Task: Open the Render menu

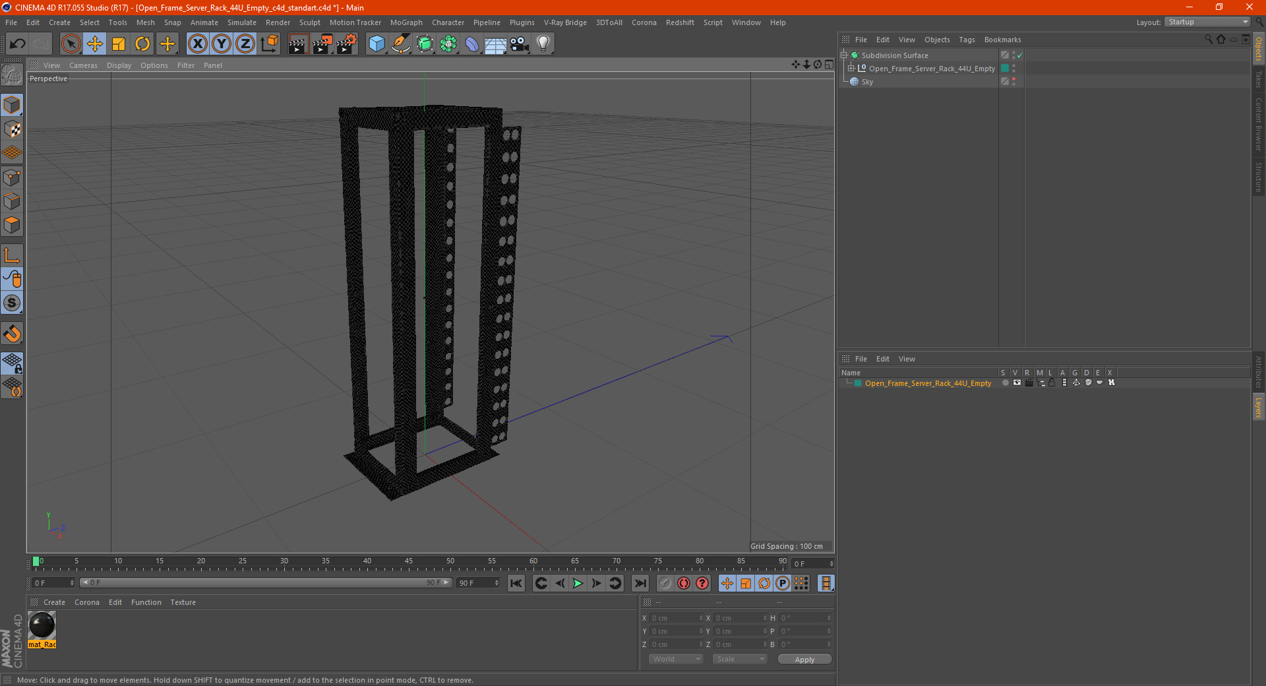Action: tap(278, 22)
